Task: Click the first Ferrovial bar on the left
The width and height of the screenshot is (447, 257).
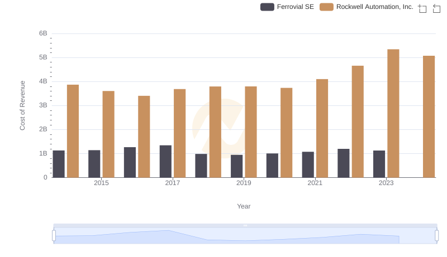Action: [59, 164]
